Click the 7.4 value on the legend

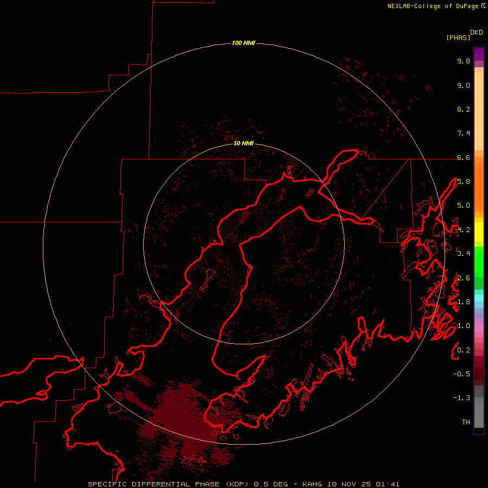(x=464, y=133)
